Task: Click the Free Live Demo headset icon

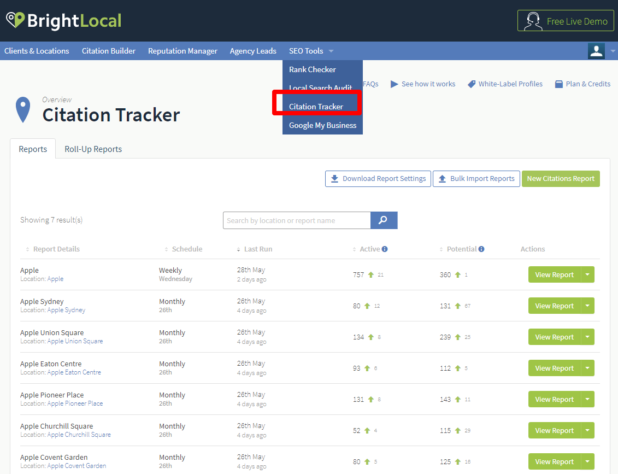Action: coord(532,21)
